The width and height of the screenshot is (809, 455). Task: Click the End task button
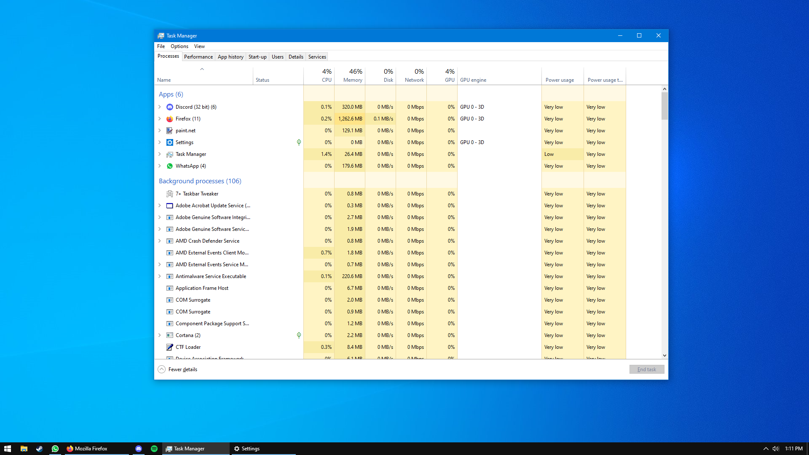pyautogui.click(x=646, y=369)
